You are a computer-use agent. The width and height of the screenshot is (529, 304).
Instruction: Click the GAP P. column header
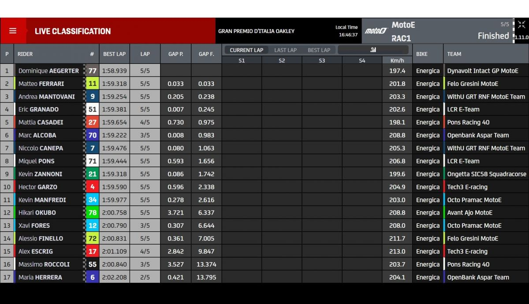click(x=176, y=54)
